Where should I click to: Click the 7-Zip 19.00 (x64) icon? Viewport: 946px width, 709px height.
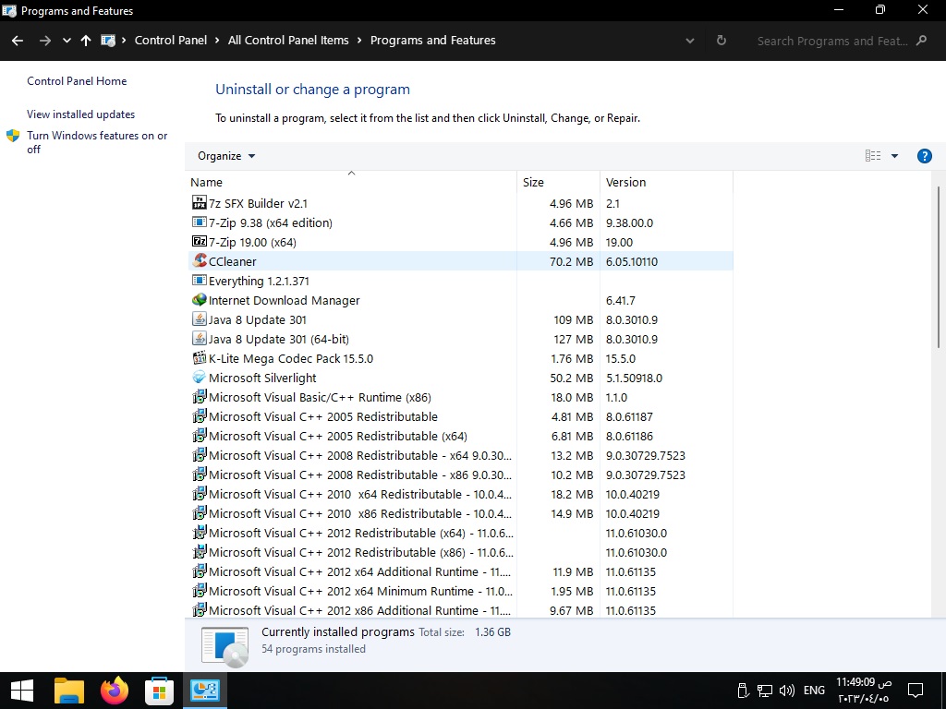(200, 241)
